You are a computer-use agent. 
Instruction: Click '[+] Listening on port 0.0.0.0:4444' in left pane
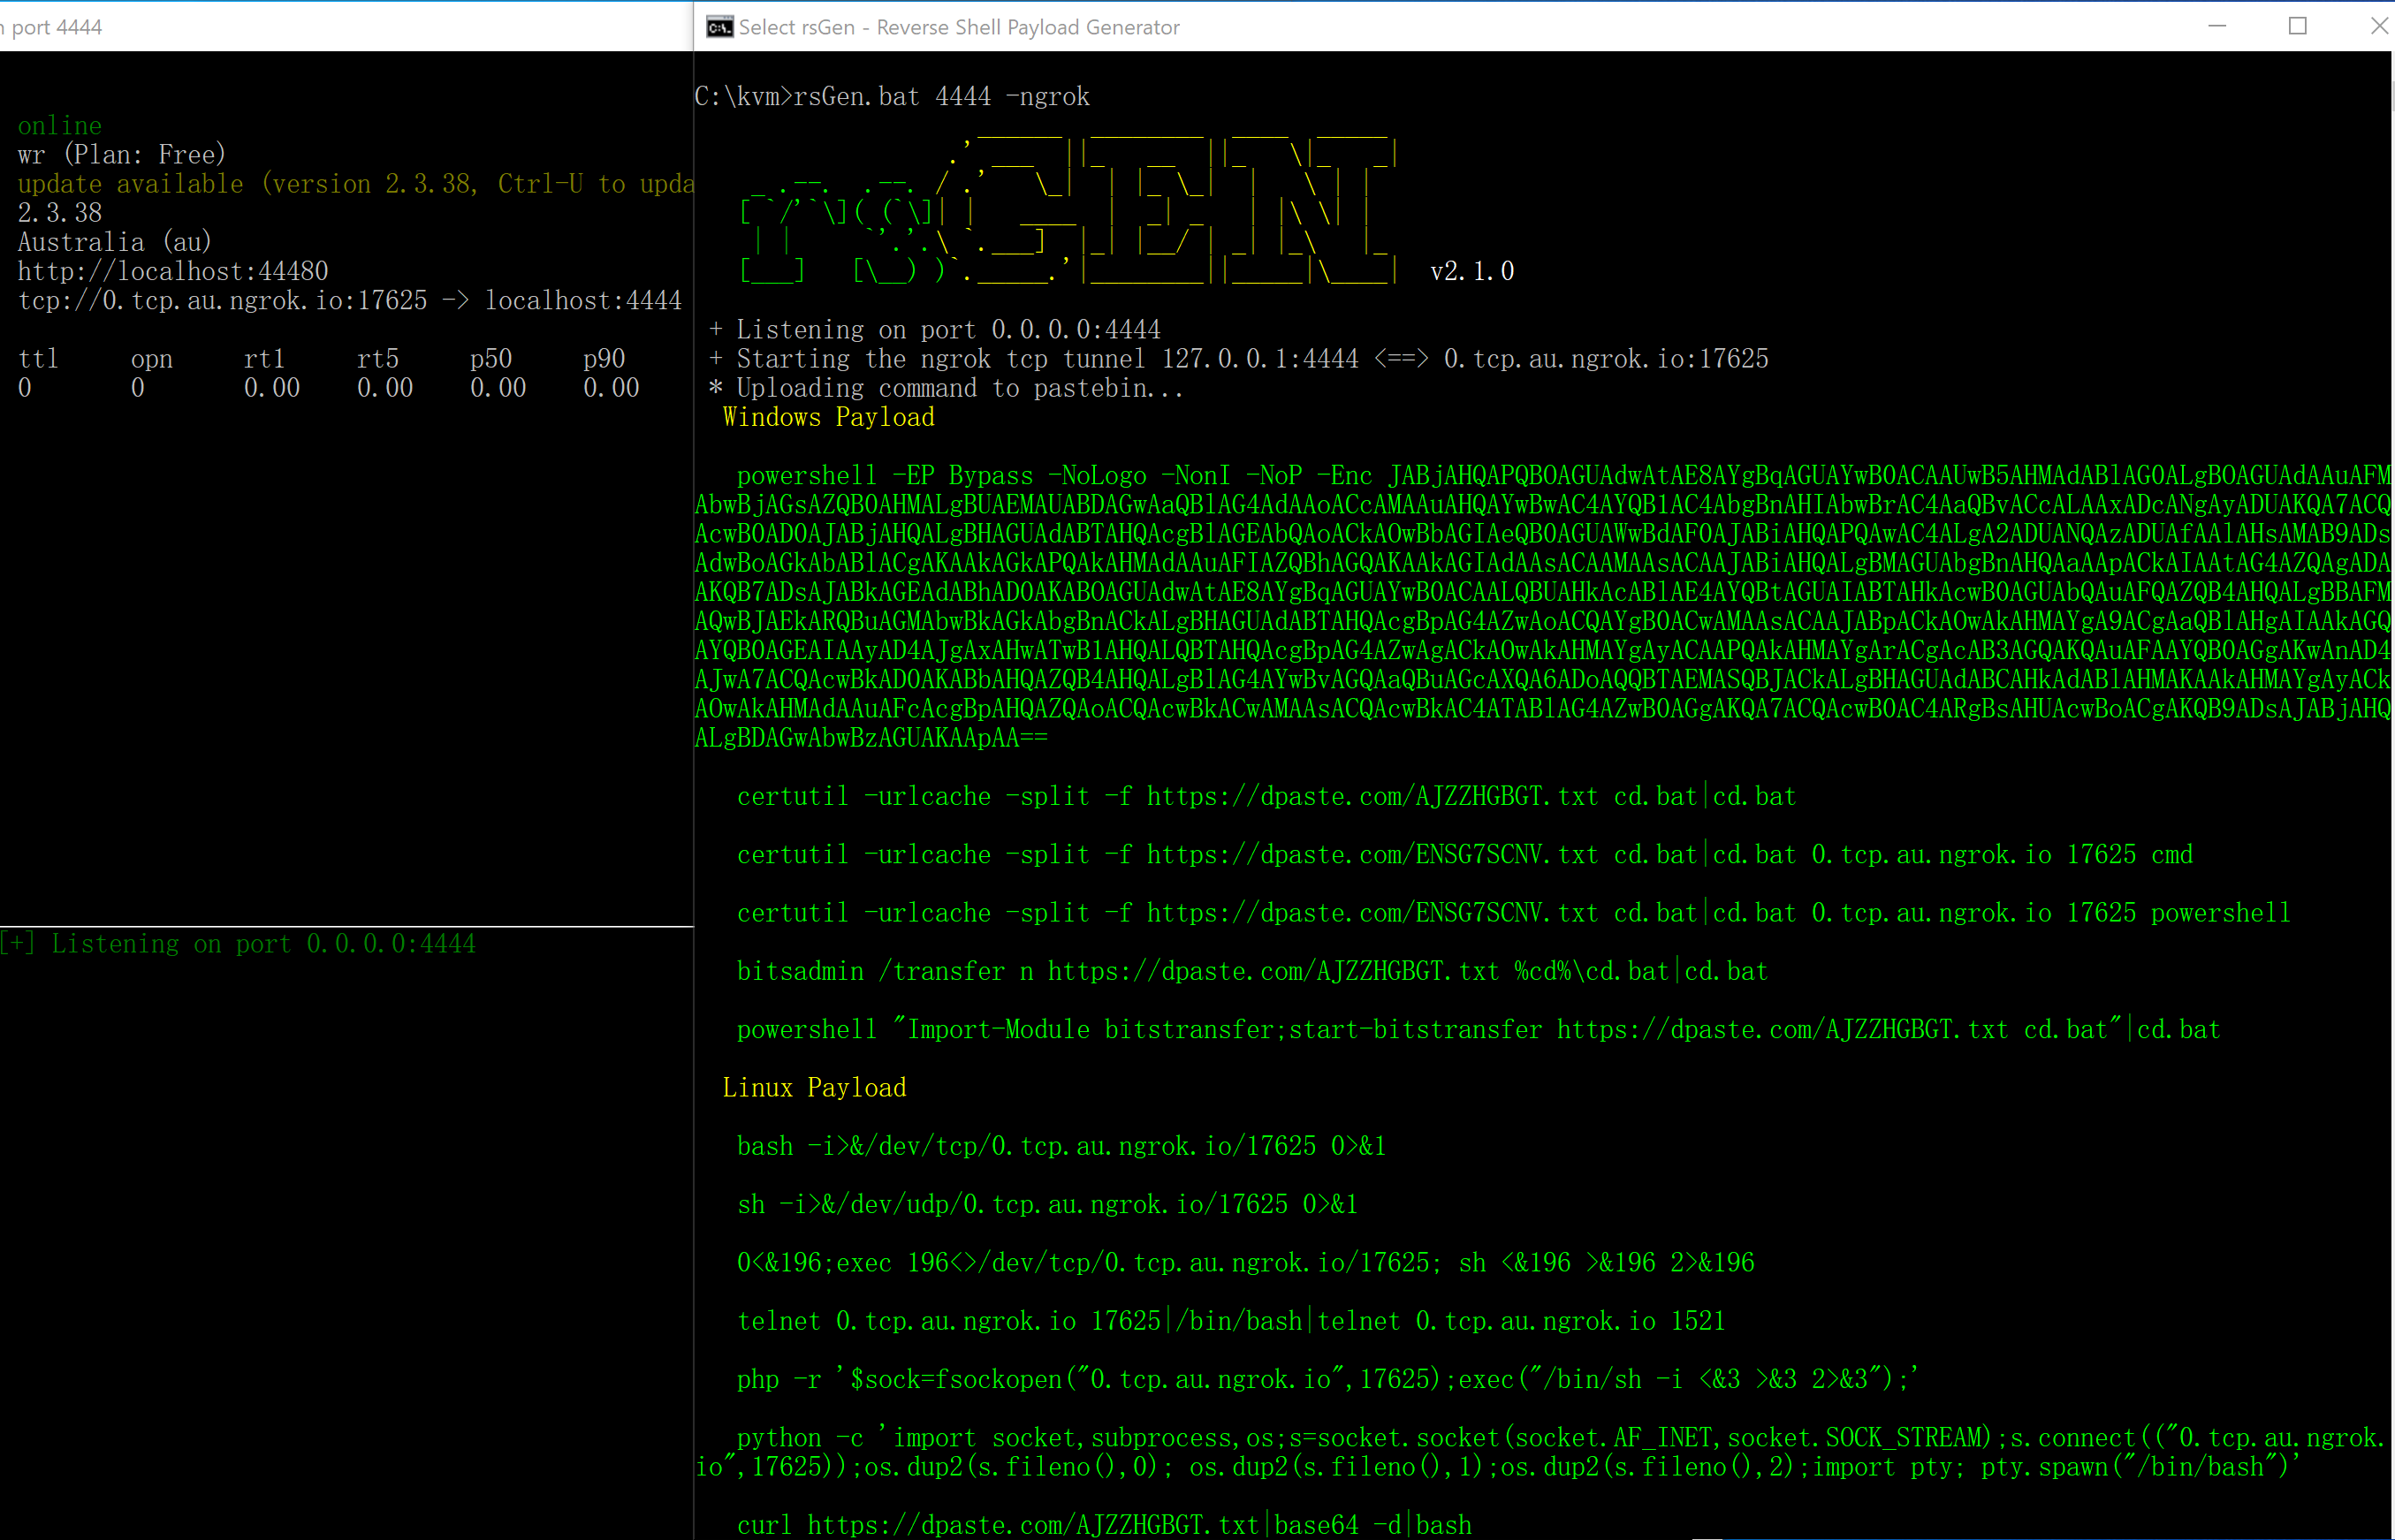[x=238, y=943]
